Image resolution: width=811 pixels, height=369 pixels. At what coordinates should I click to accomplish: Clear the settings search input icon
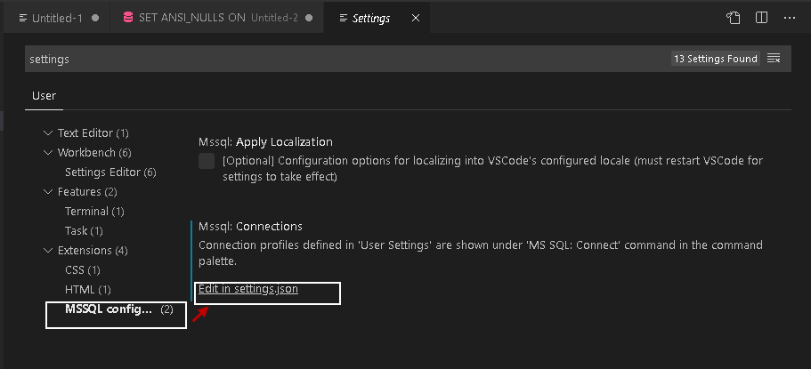point(774,59)
